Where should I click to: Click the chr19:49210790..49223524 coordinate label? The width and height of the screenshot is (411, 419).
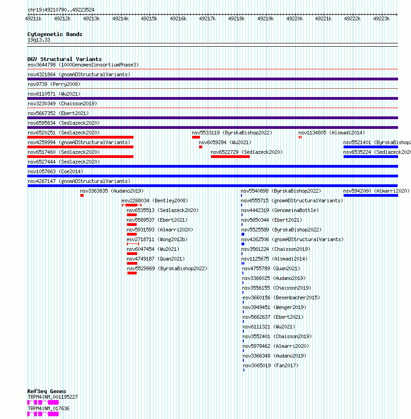(x=61, y=10)
